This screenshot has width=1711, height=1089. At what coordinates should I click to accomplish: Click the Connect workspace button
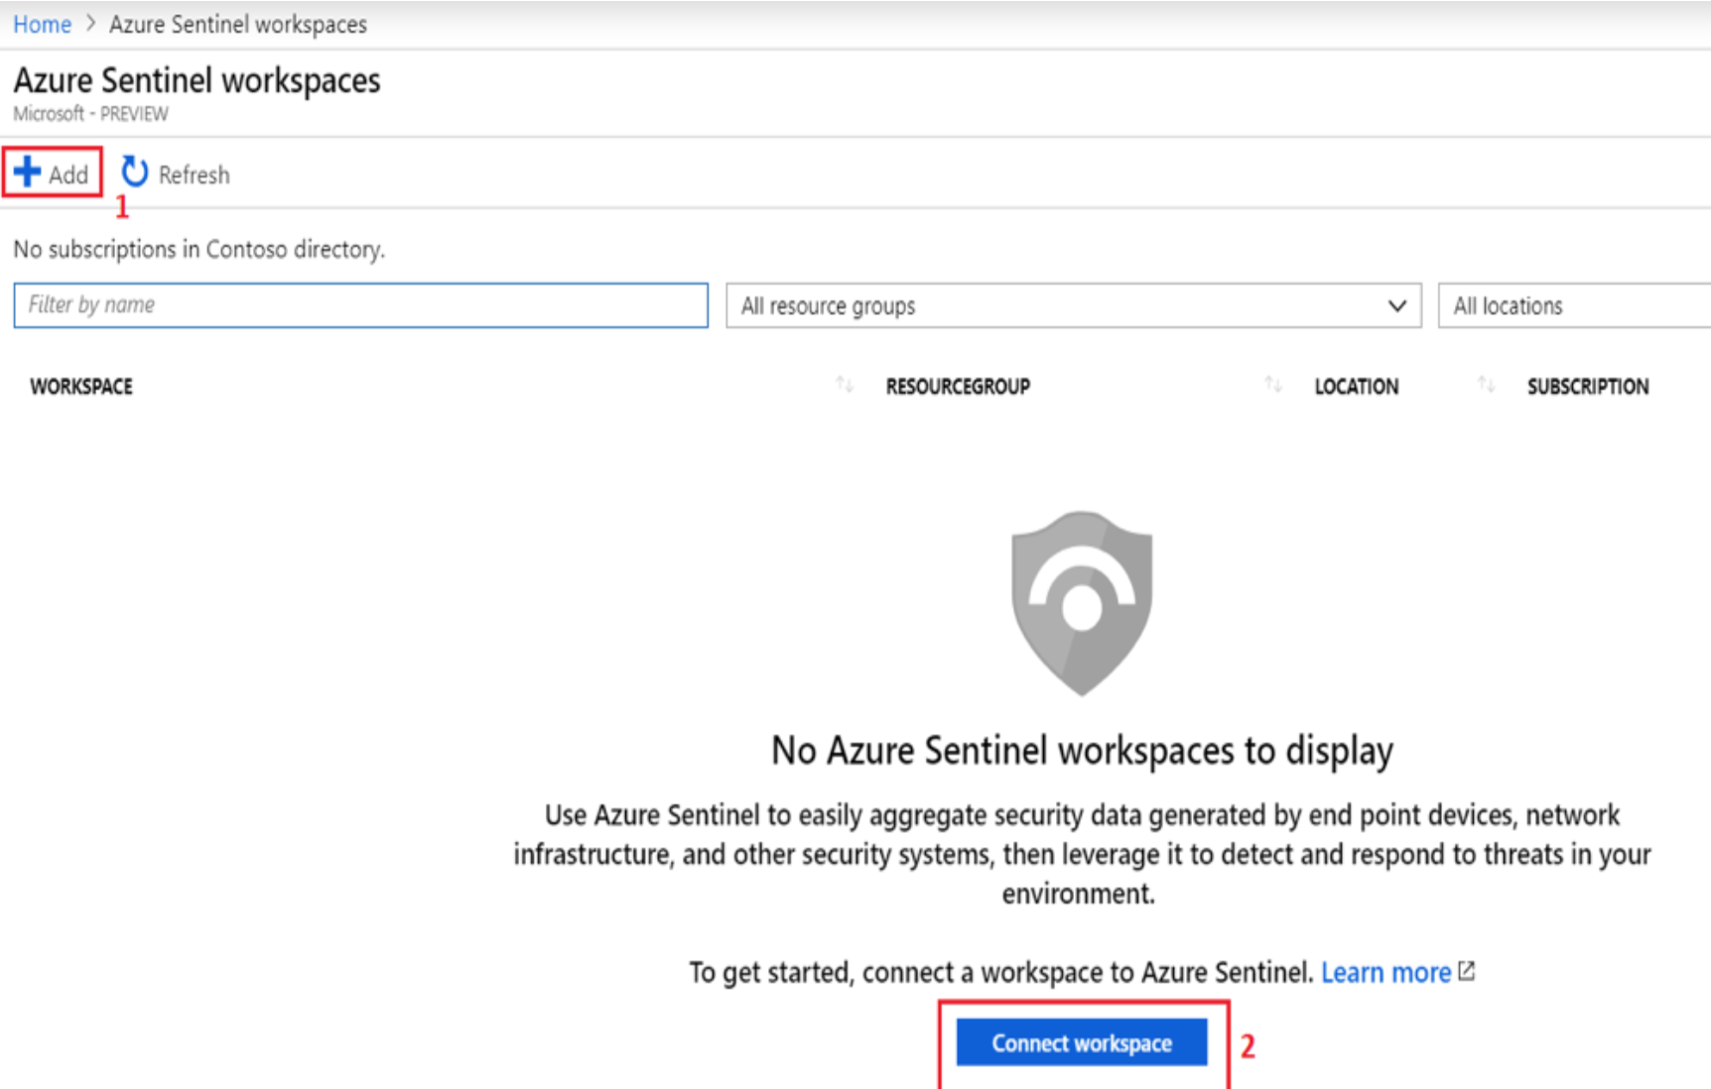tap(1082, 1042)
